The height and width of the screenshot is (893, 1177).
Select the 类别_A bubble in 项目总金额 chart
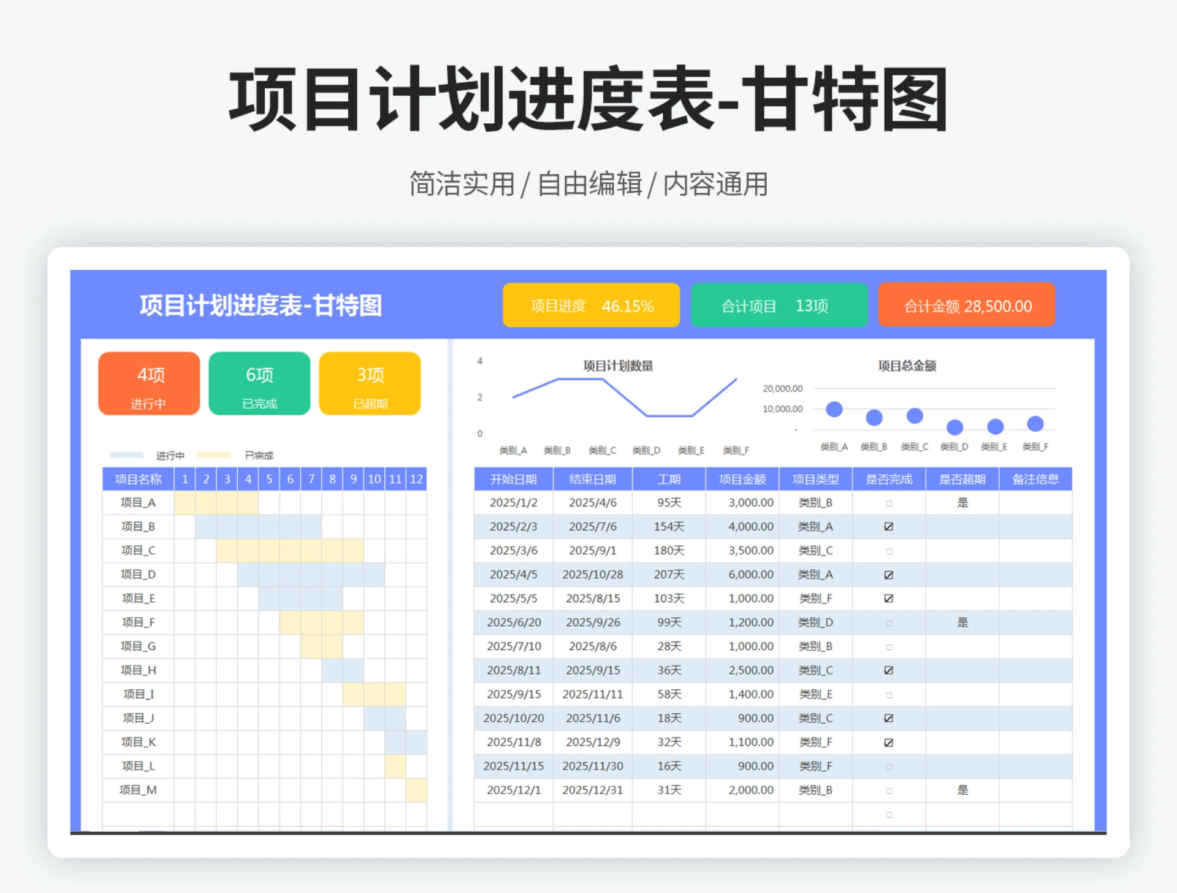click(834, 408)
